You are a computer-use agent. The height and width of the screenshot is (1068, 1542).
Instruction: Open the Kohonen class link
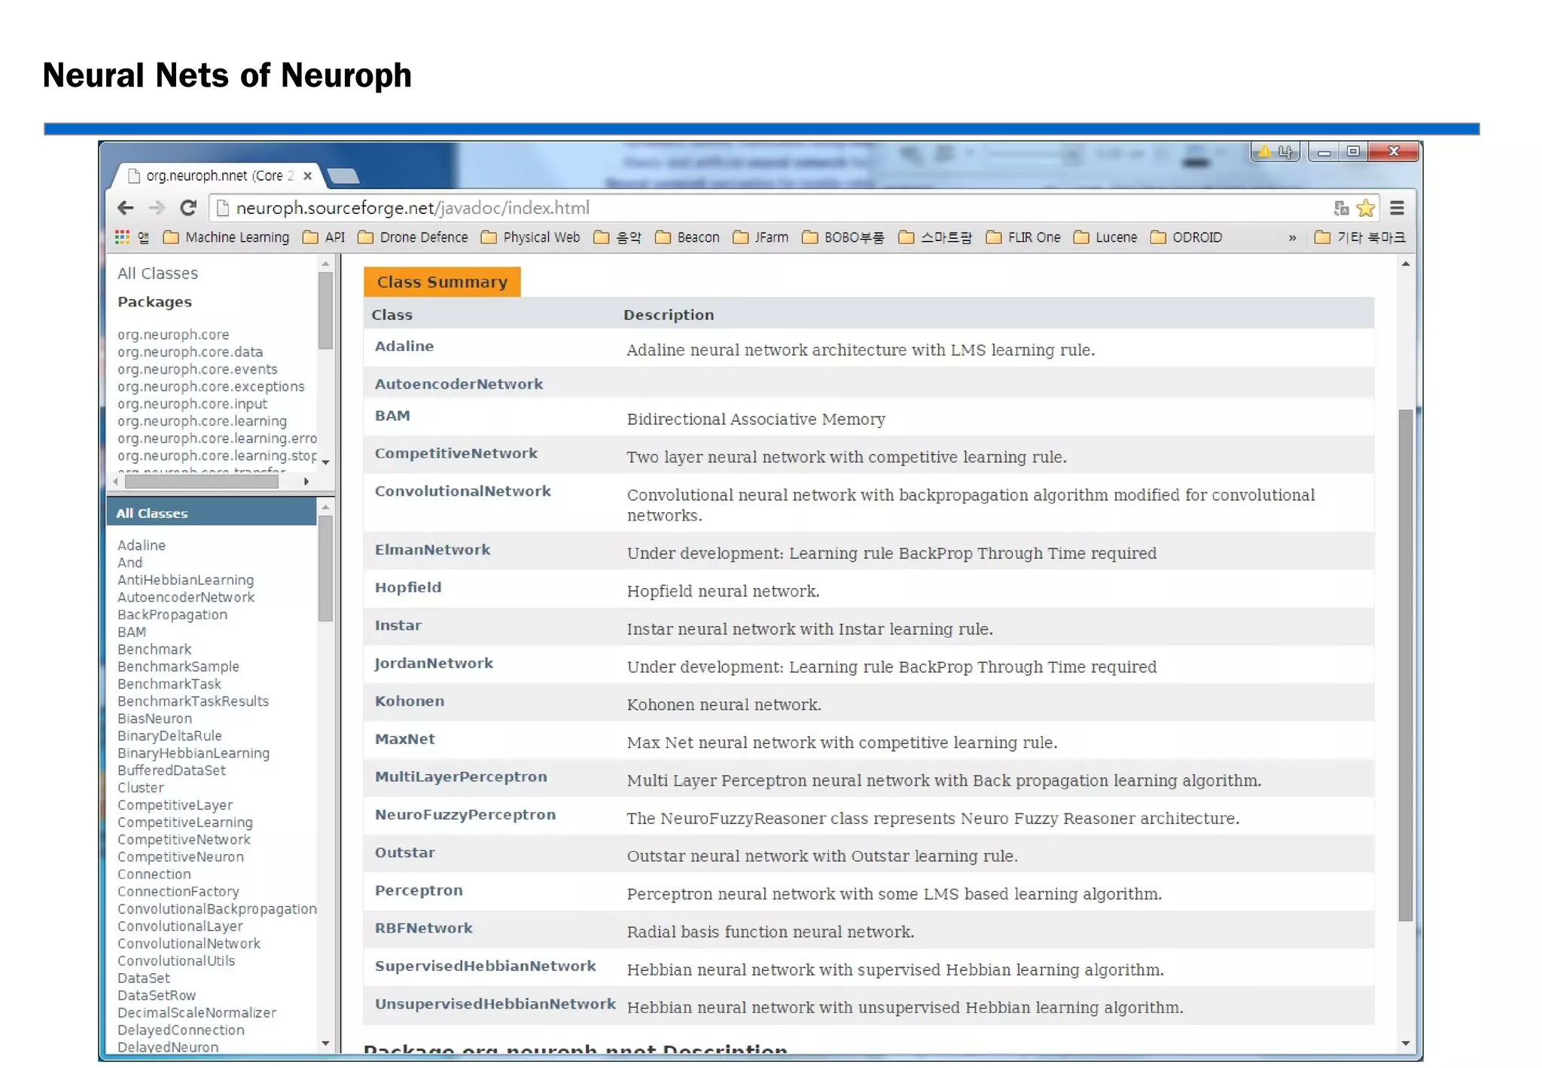click(x=410, y=701)
